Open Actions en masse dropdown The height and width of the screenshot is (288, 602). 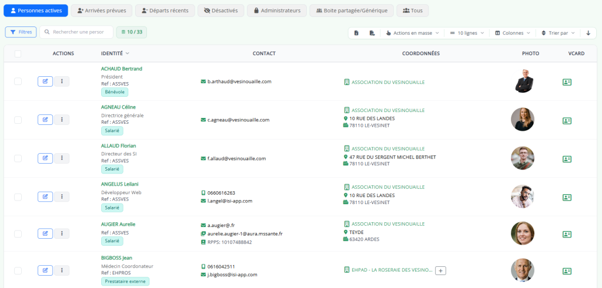click(x=413, y=33)
